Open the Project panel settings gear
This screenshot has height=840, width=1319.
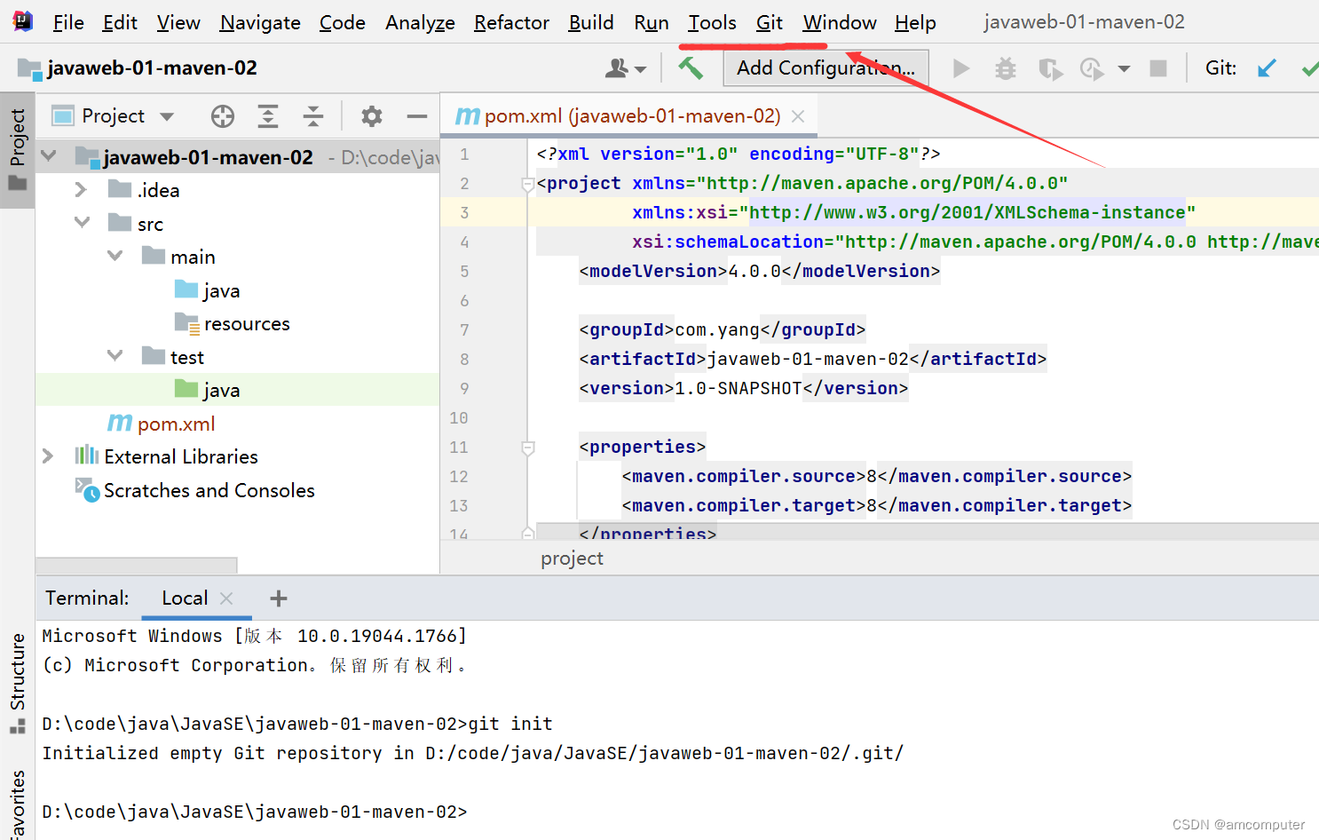pyautogui.click(x=372, y=116)
